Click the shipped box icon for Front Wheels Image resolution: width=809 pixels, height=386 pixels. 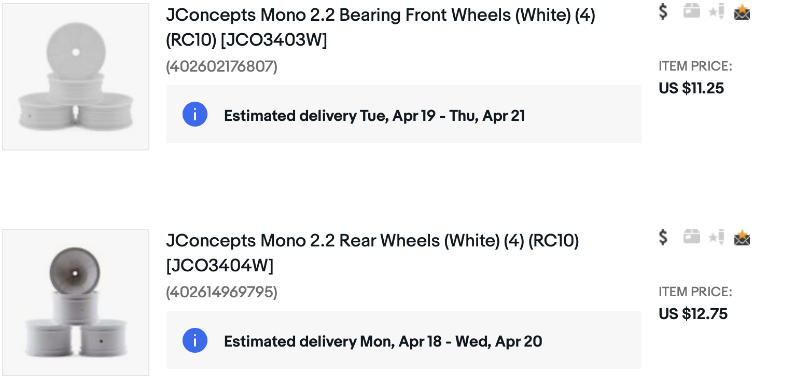point(691,11)
